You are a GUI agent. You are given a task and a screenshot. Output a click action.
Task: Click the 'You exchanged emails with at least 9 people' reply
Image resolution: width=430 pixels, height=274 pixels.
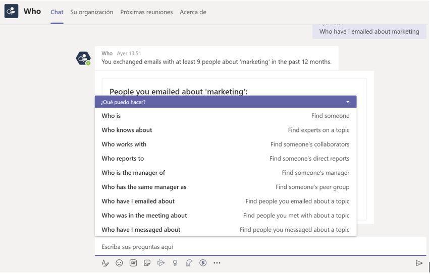(217, 62)
